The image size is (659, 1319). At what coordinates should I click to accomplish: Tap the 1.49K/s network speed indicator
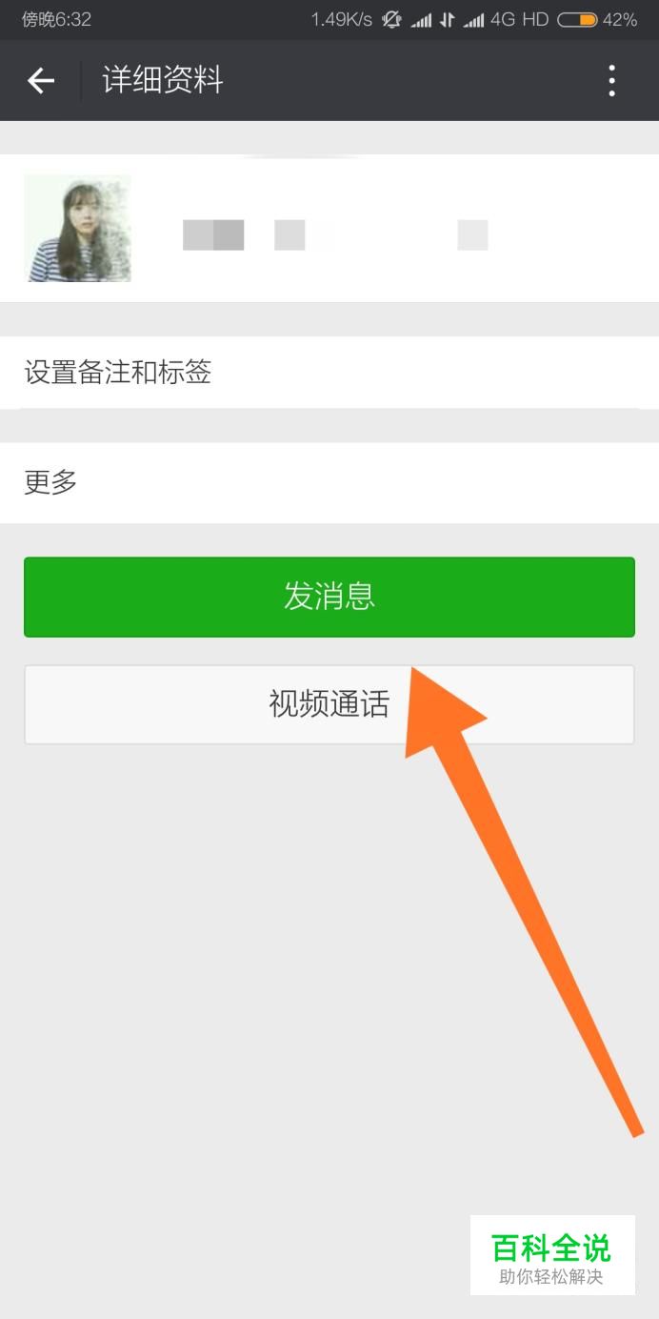point(341,19)
